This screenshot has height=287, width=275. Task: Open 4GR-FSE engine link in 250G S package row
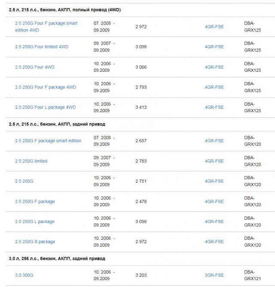(x=214, y=241)
